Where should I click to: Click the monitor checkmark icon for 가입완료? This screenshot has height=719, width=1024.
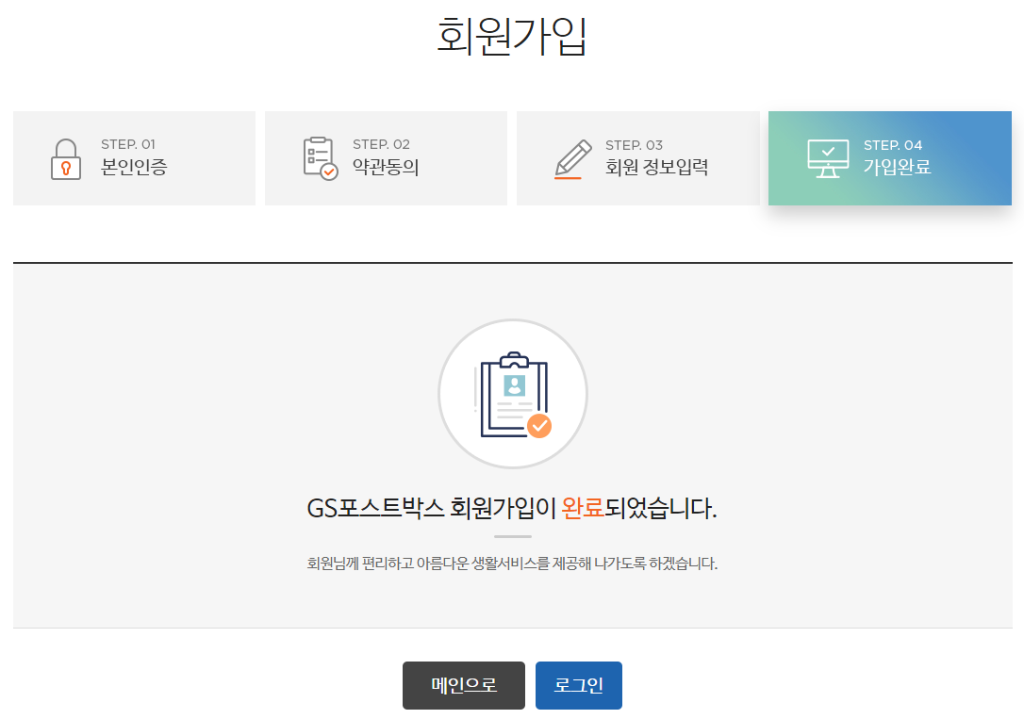pos(828,158)
